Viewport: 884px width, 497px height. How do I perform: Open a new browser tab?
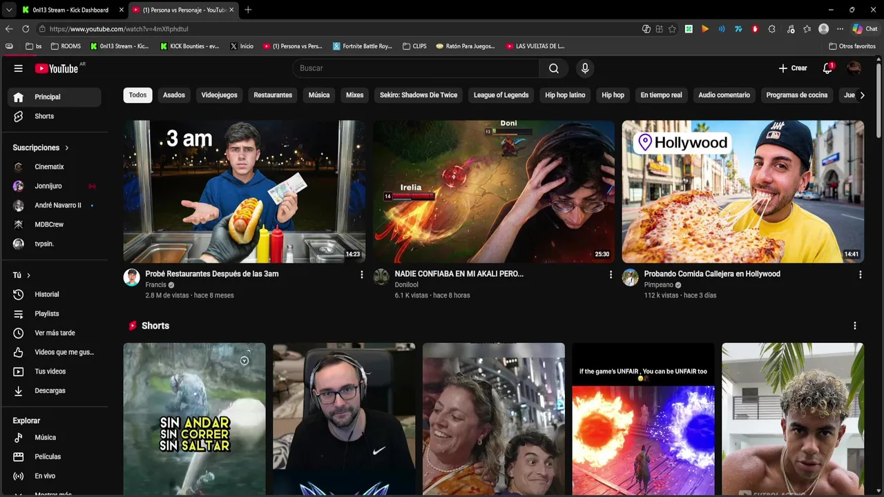[248, 10]
